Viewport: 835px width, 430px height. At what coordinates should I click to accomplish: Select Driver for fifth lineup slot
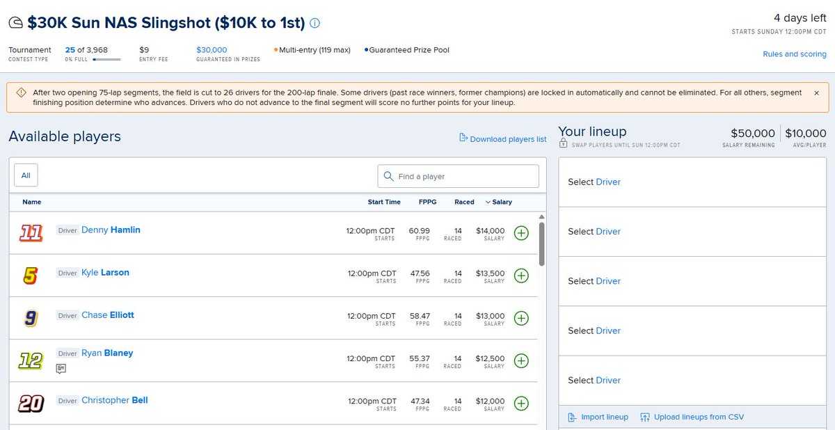coord(608,380)
